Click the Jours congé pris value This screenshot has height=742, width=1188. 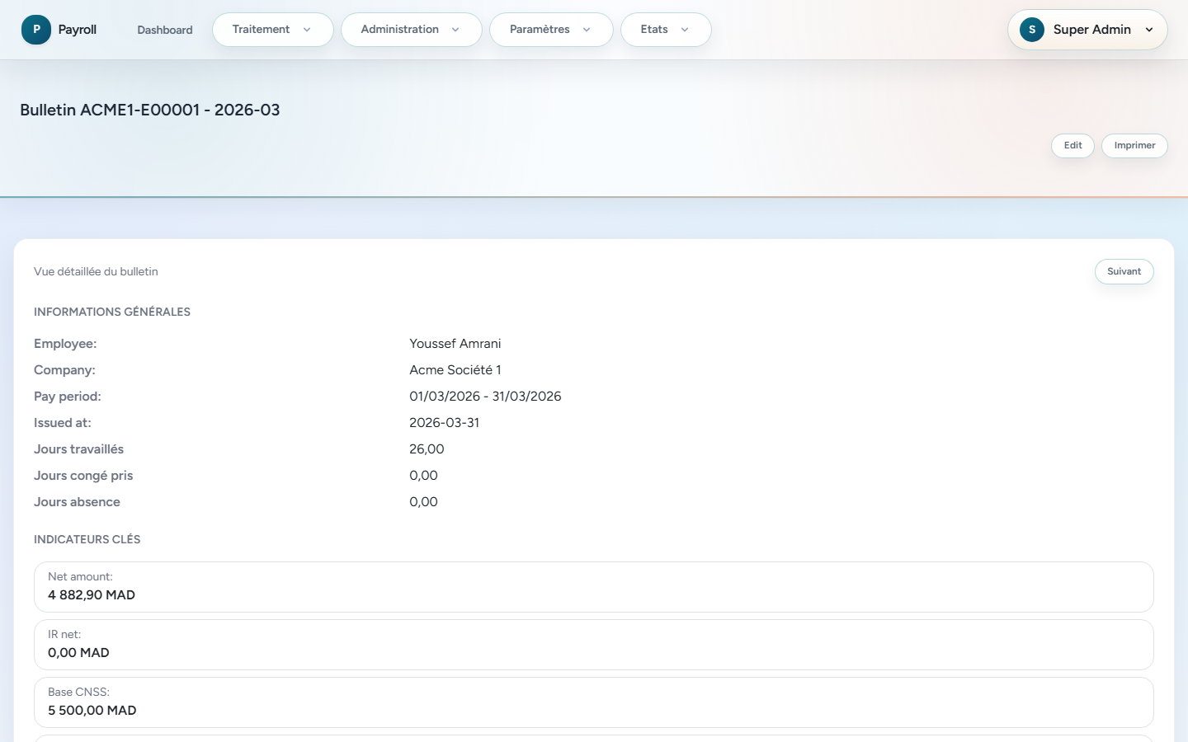click(x=423, y=476)
